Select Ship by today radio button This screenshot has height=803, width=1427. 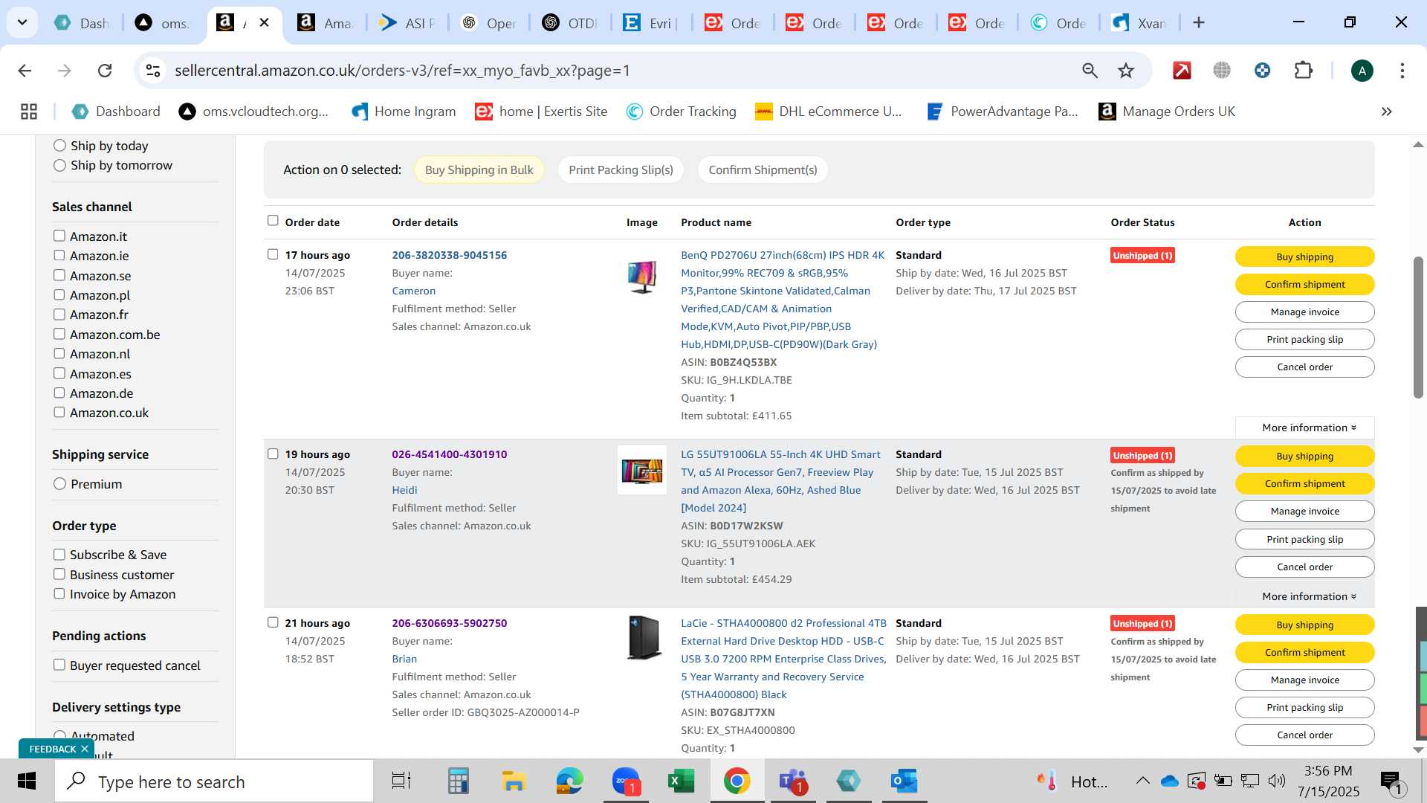59,146
